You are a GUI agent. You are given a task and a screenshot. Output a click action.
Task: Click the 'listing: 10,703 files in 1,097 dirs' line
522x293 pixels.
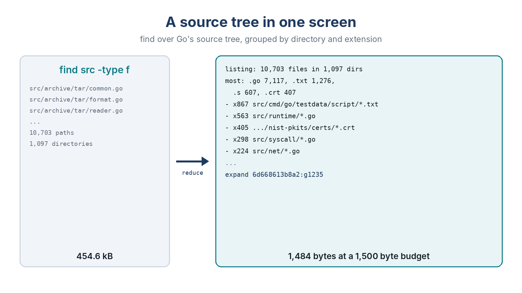tap(294, 69)
